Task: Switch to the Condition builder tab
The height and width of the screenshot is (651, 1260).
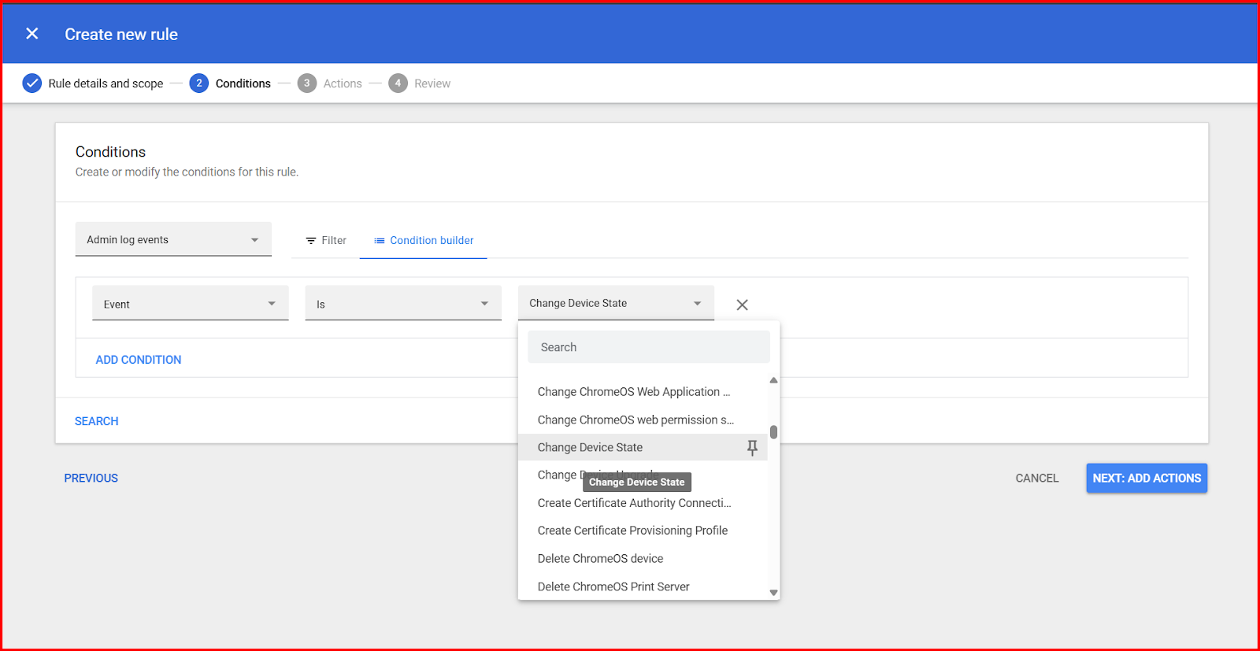Action: click(424, 240)
